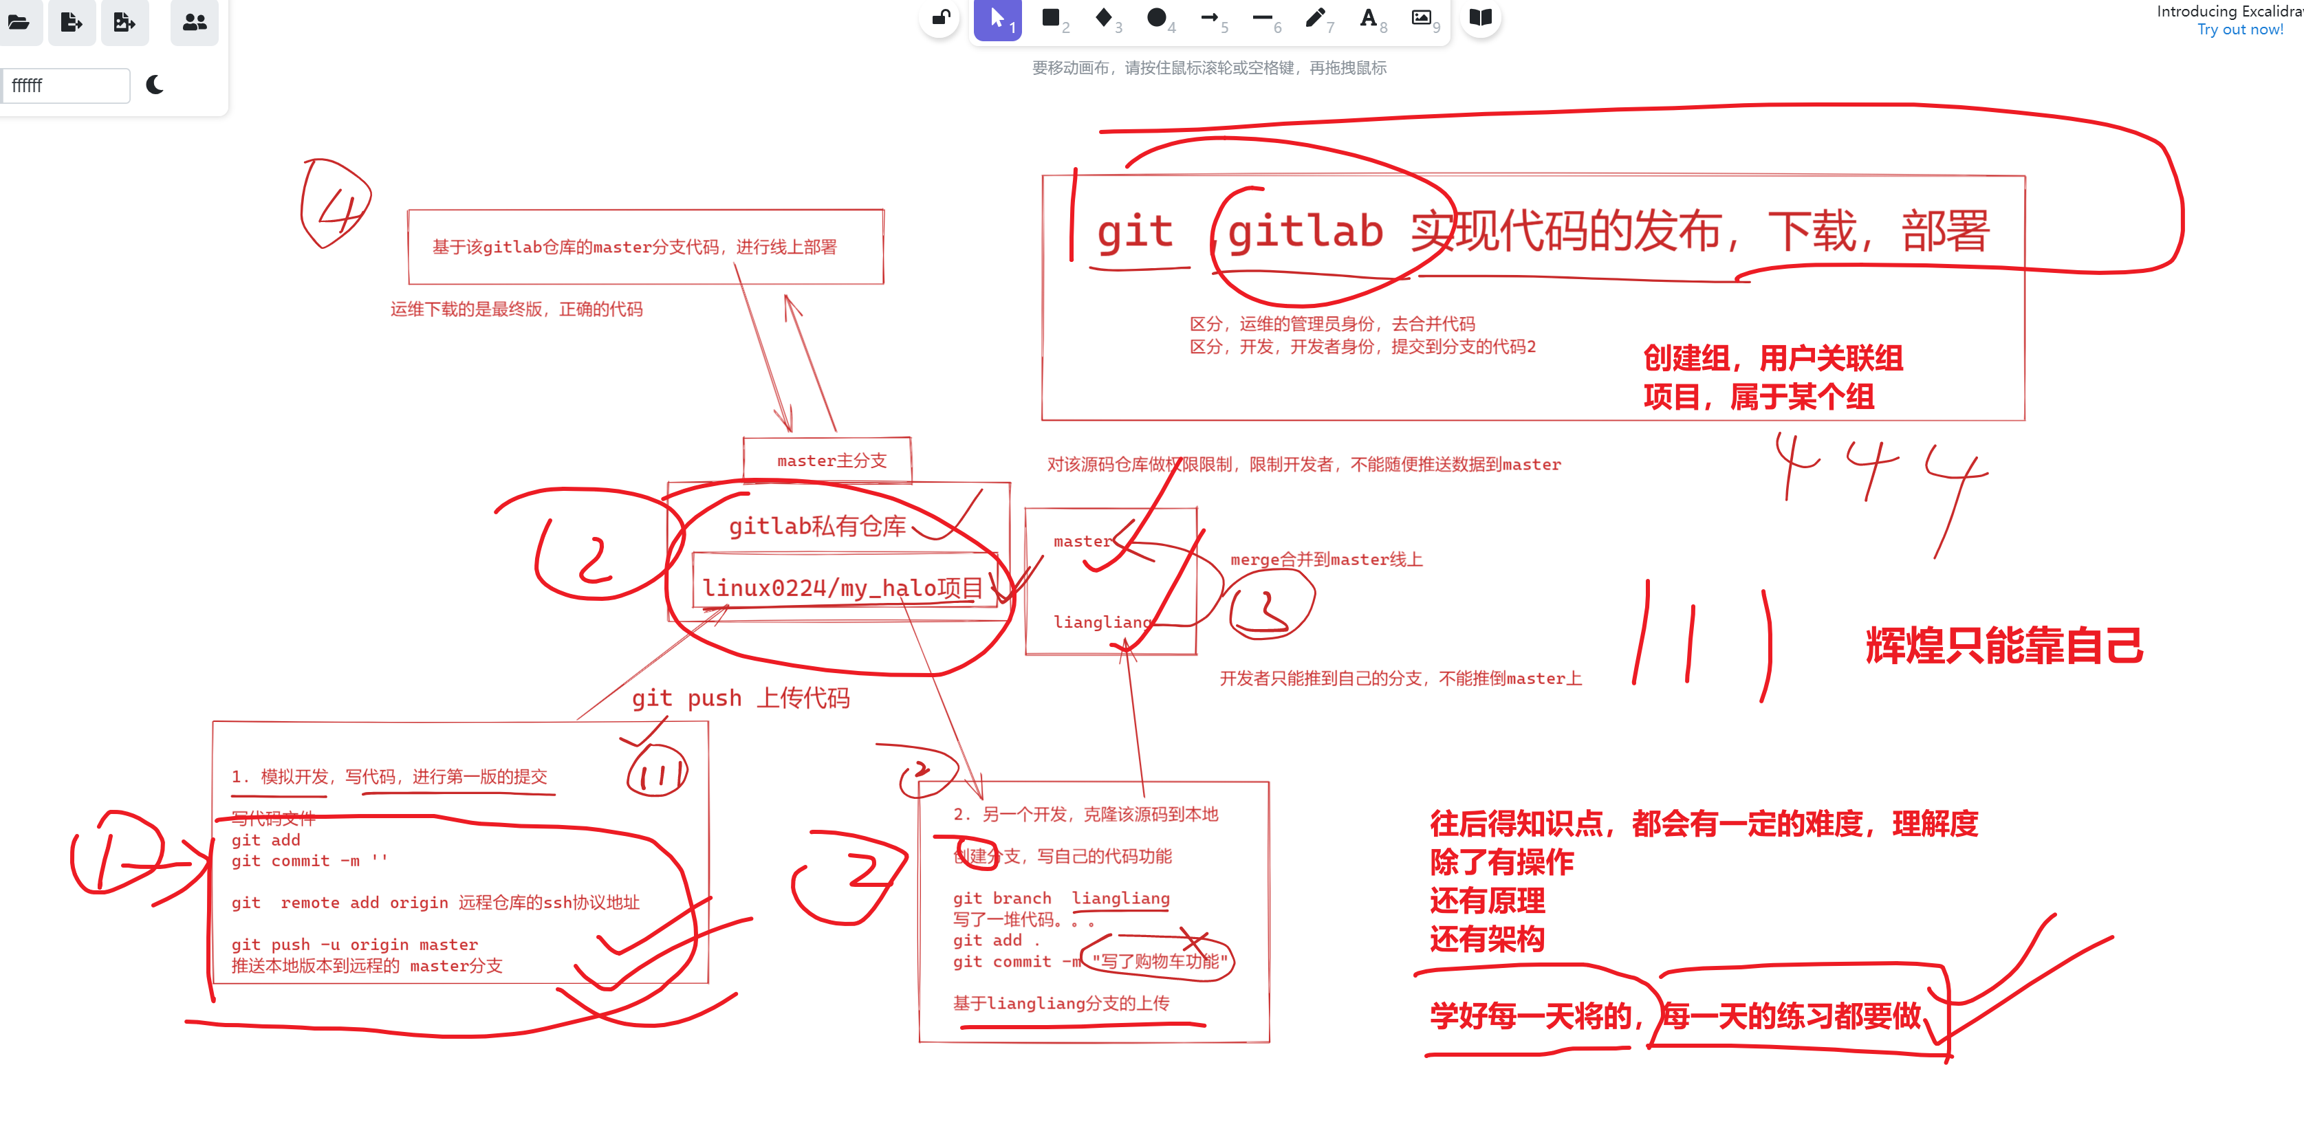
Task: Open the live collaboration people icon
Action: pyautogui.click(x=194, y=21)
